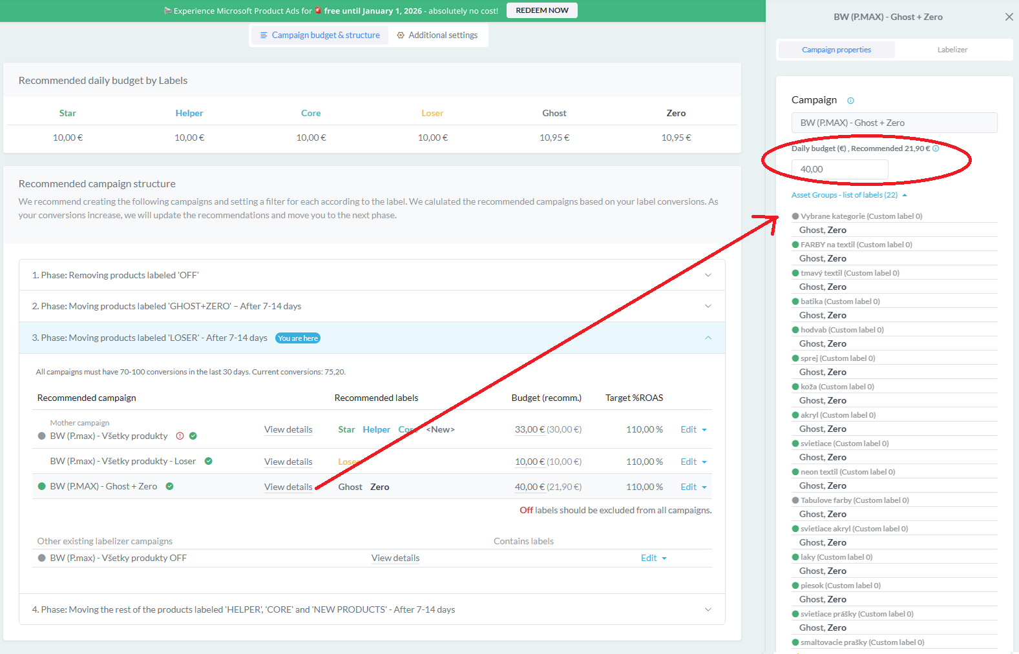Open the Campaign budget & structure tab
Screen dimensions: 1019x654
[x=320, y=36]
